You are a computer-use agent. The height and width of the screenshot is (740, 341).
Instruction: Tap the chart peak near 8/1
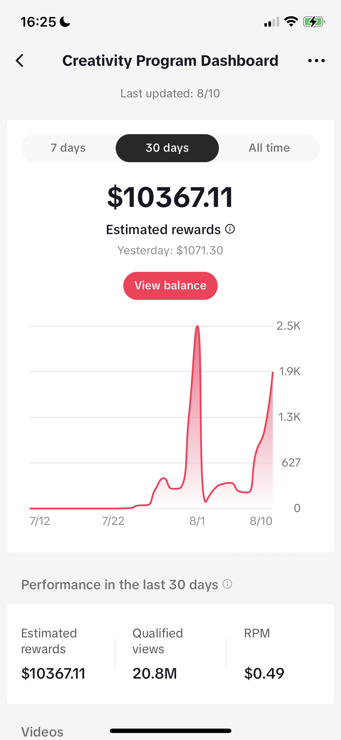pos(198,327)
